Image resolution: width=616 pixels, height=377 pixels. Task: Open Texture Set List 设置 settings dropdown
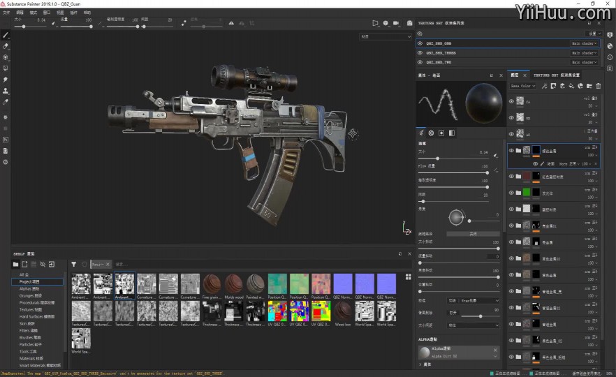[594, 34]
